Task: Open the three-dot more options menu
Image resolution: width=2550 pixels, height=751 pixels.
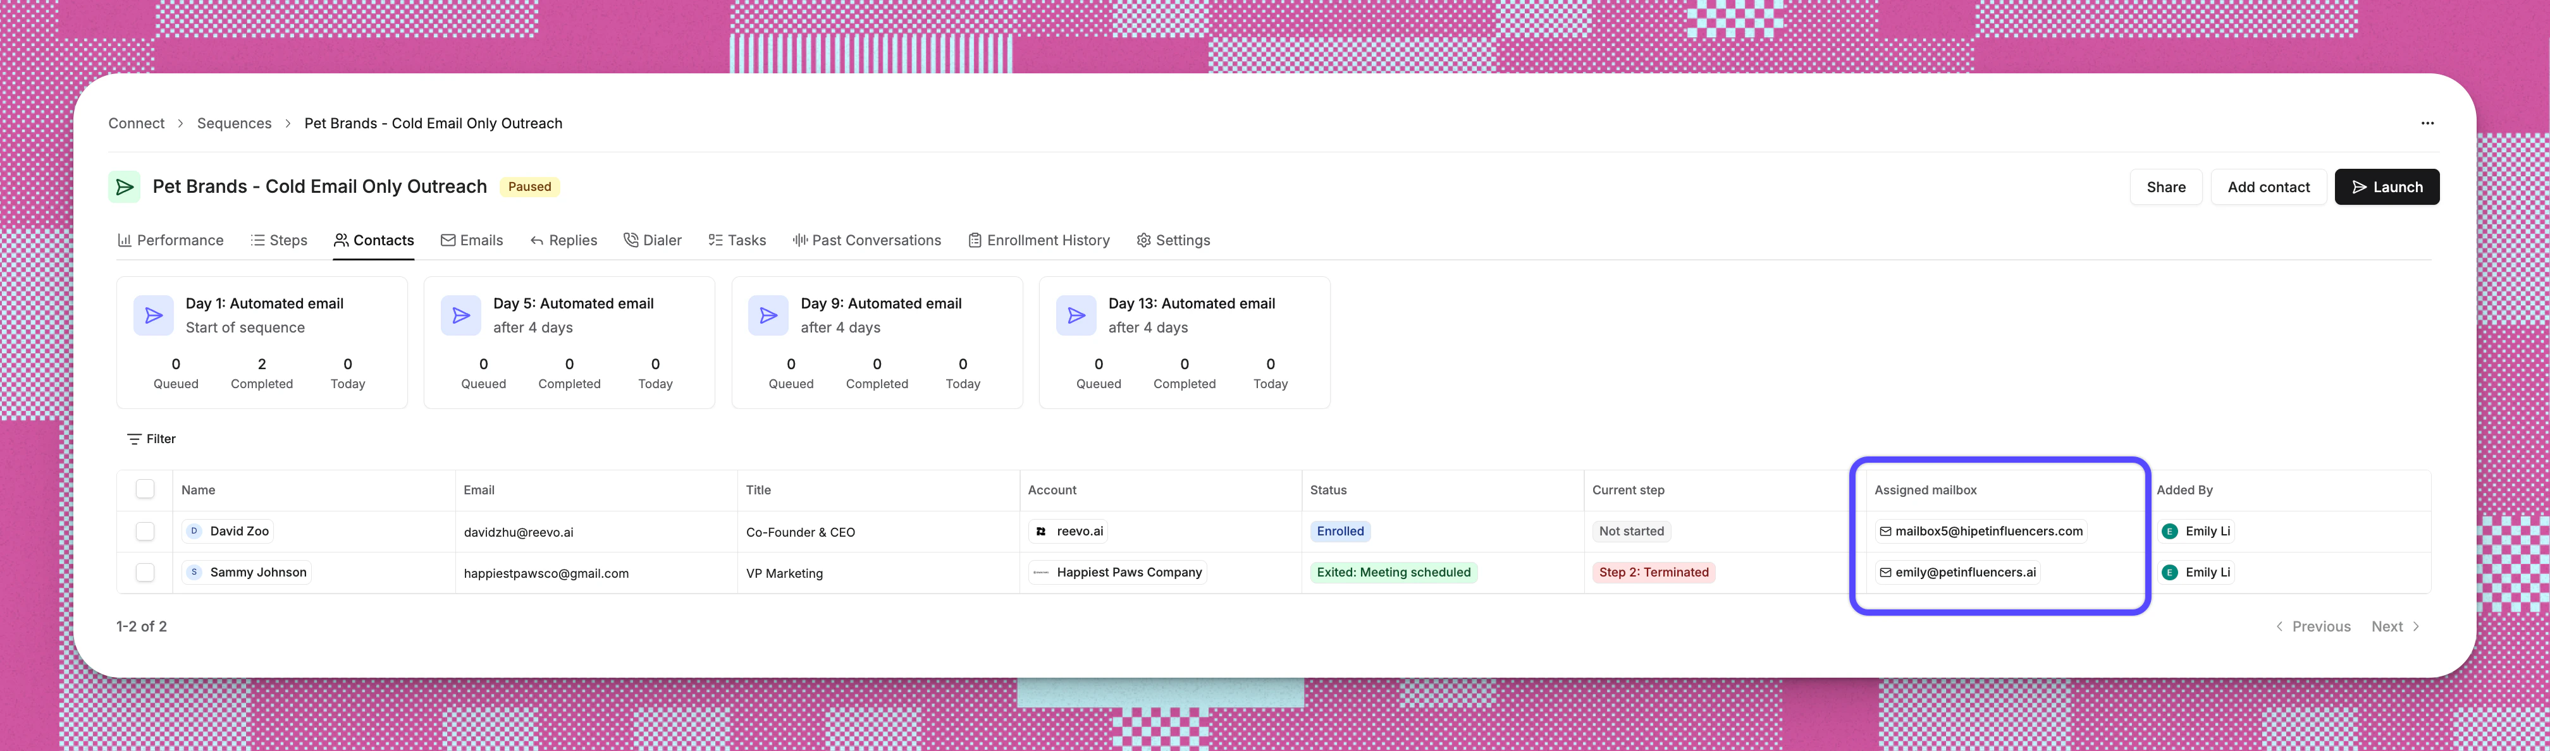Action: point(2427,124)
